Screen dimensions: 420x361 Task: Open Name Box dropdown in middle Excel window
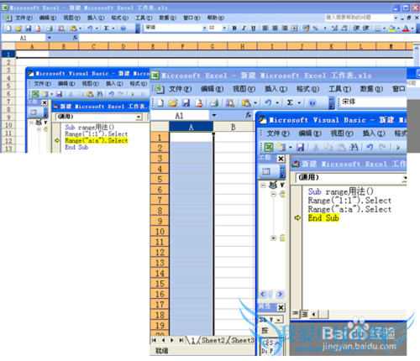(x=214, y=115)
